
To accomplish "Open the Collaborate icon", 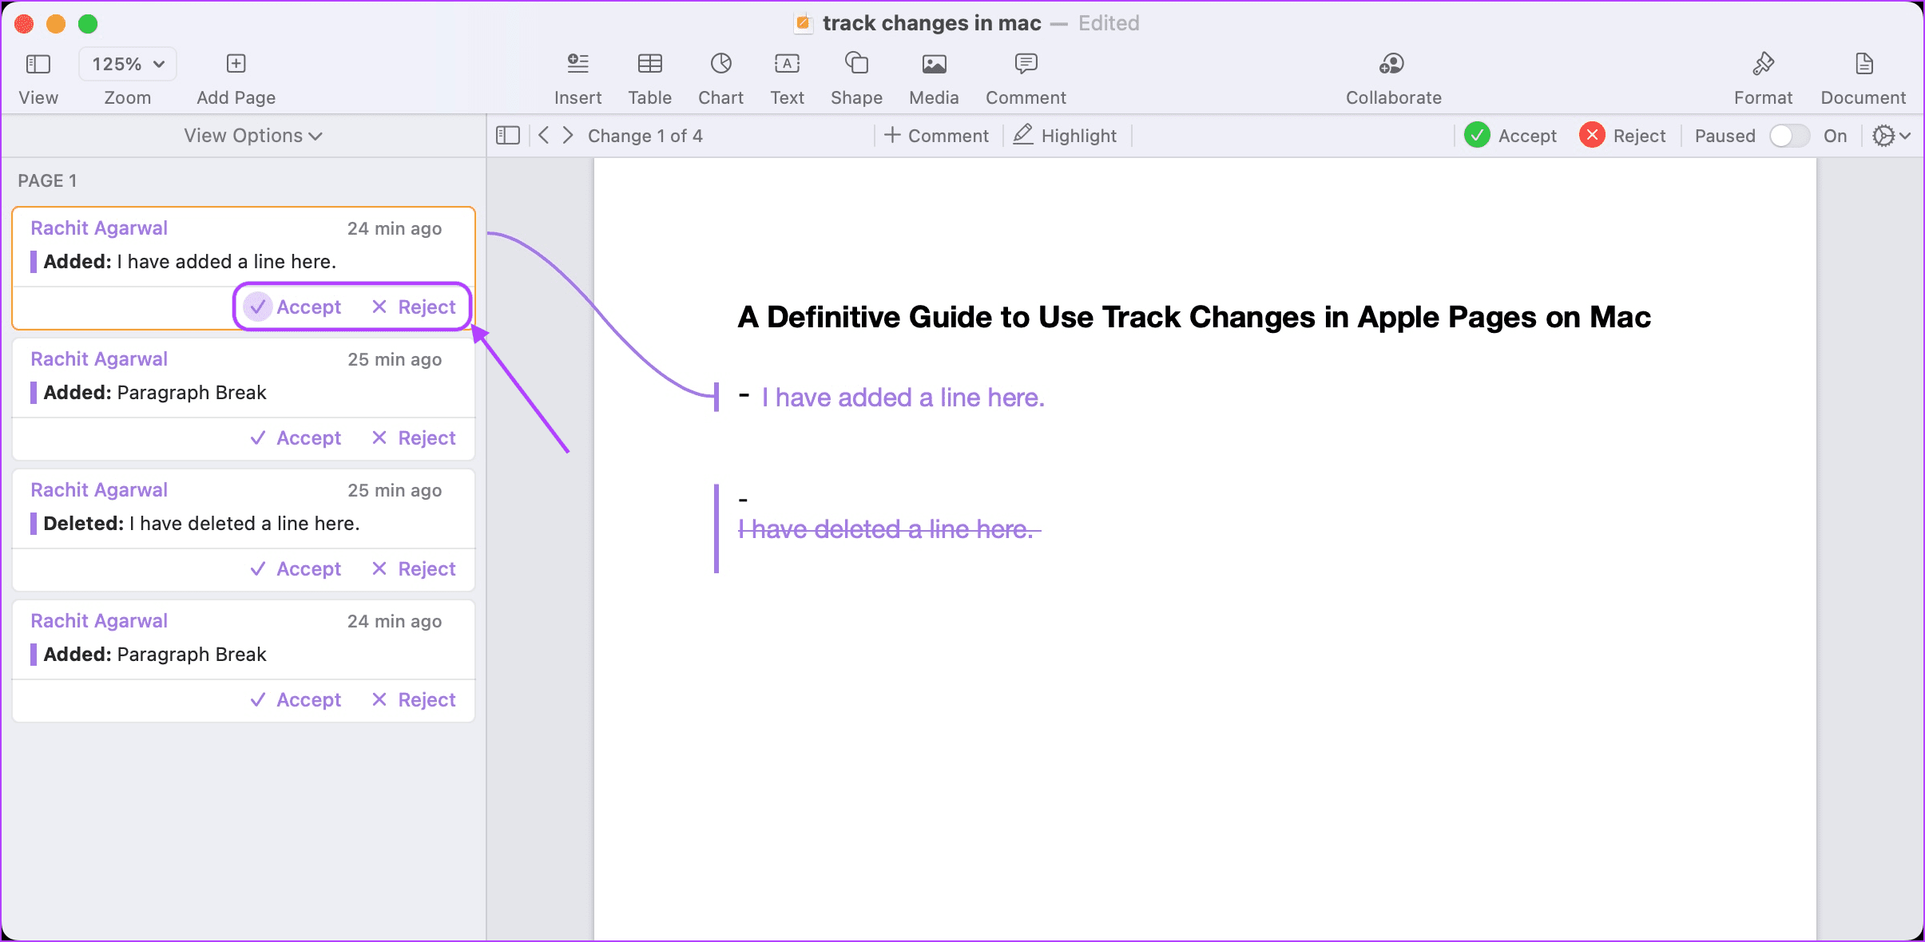I will coord(1392,64).
